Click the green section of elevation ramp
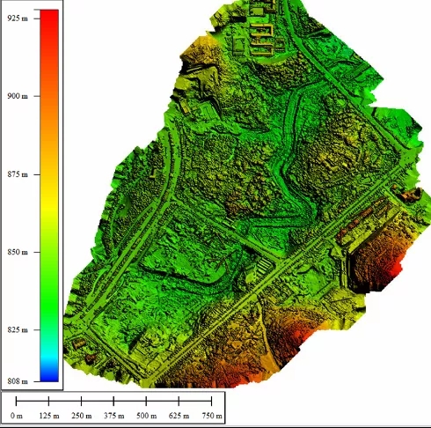Image resolution: width=431 pixels, height=428 pixels. [49, 279]
